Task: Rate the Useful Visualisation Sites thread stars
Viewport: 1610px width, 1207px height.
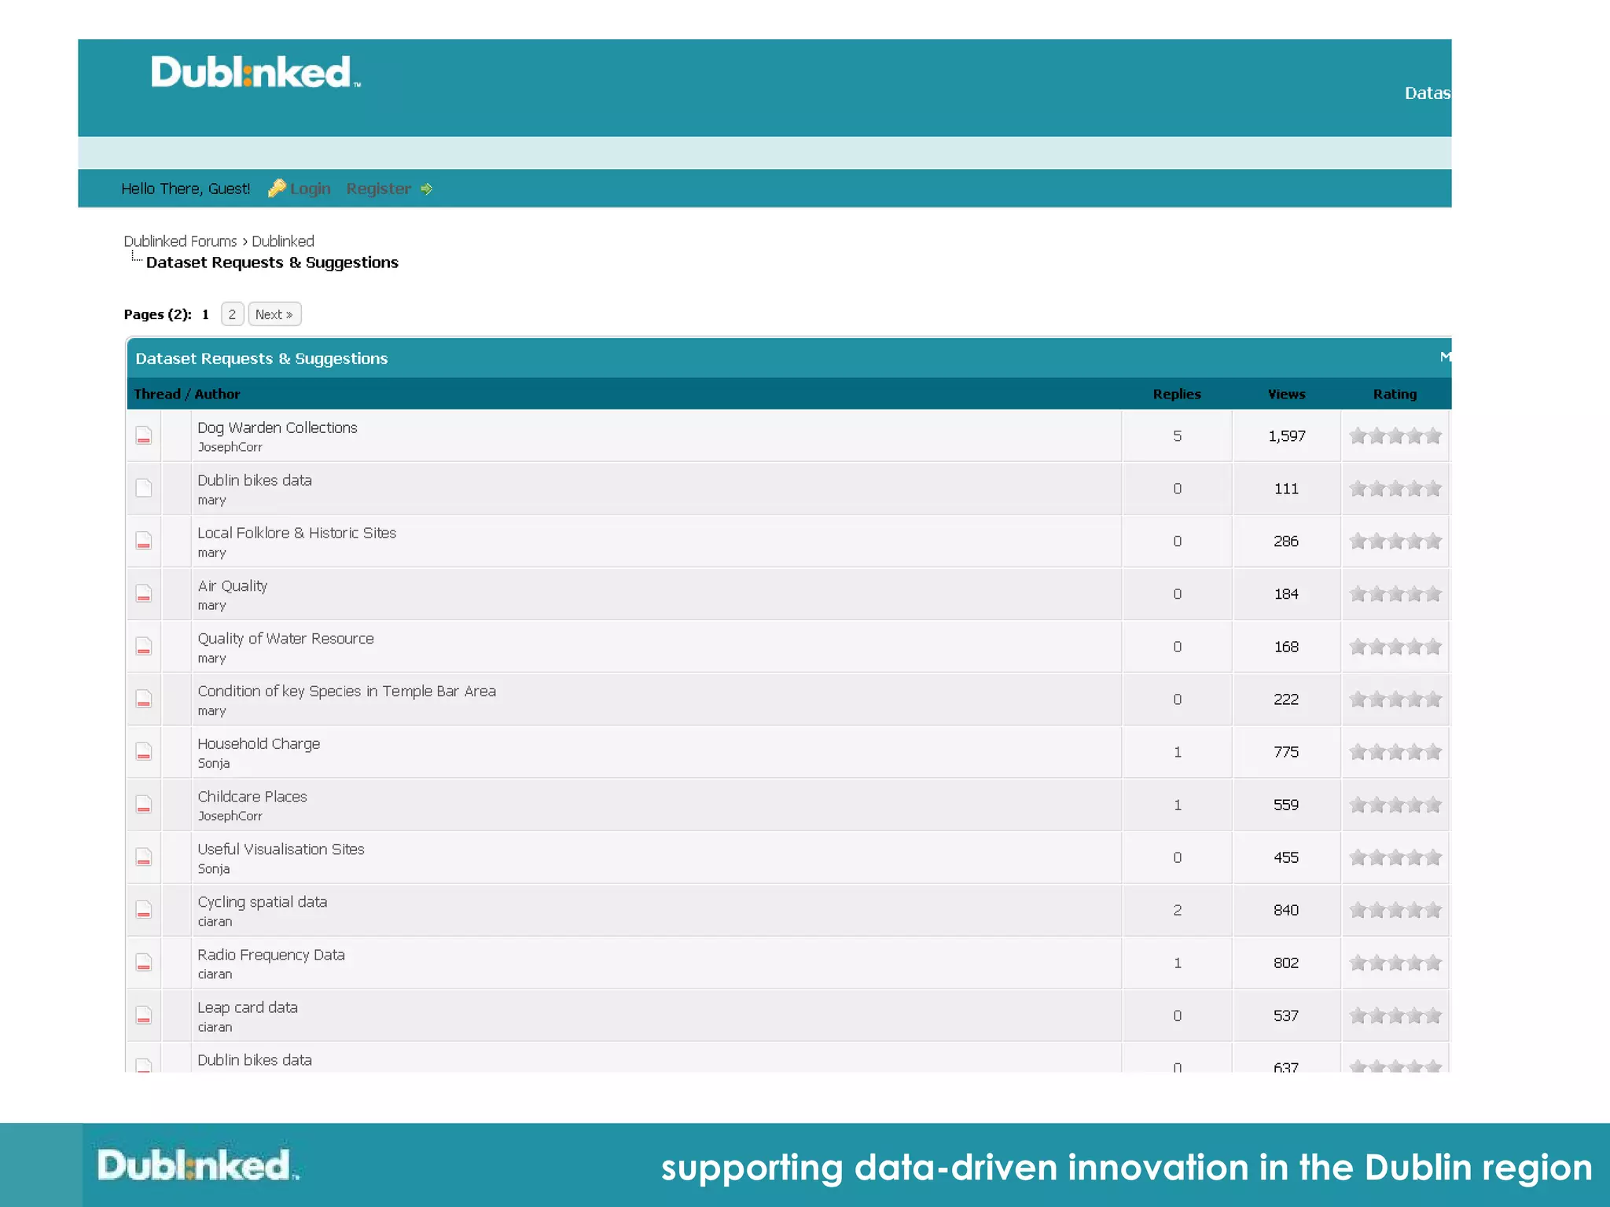Action: click(1395, 857)
